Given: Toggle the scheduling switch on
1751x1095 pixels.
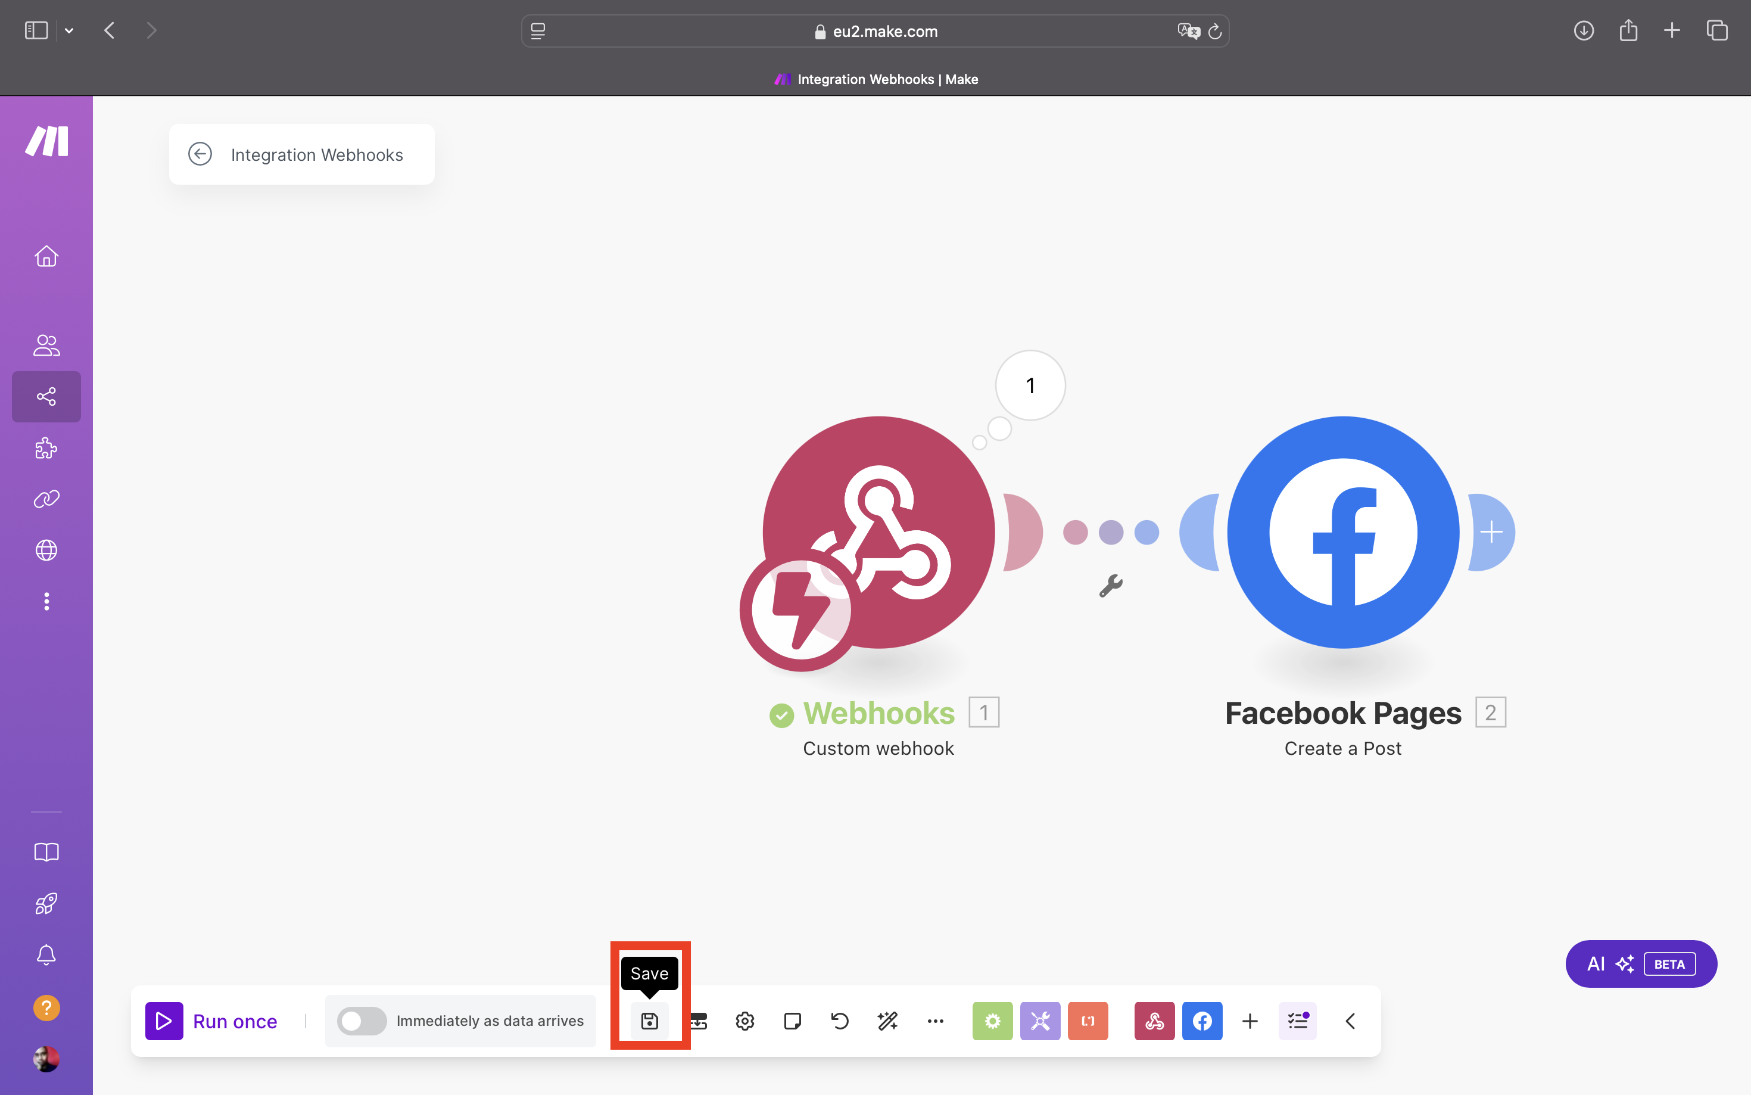Looking at the screenshot, I should click(x=361, y=1021).
